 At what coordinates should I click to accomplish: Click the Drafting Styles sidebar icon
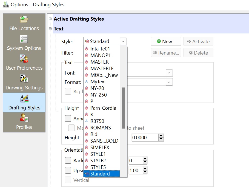coord(24,99)
